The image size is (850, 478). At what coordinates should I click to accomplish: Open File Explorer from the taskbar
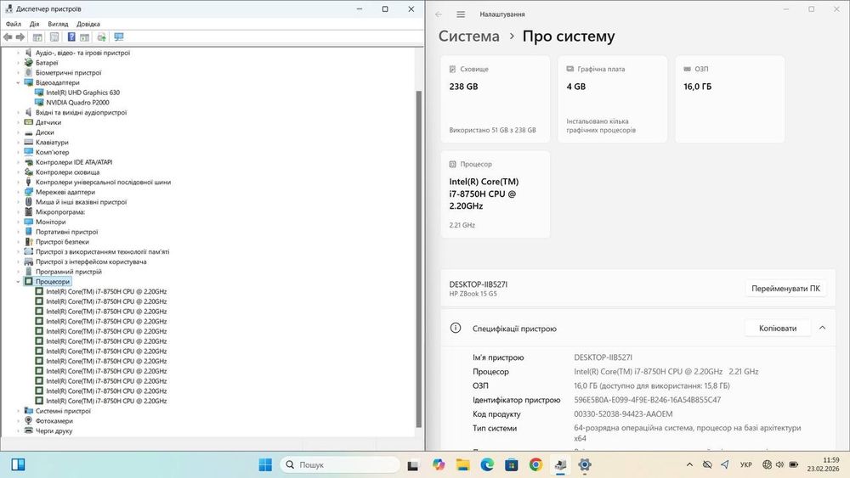(x=462, y=464)
